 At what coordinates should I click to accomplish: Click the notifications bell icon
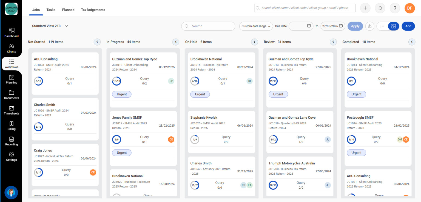click(x=380, y=8)
